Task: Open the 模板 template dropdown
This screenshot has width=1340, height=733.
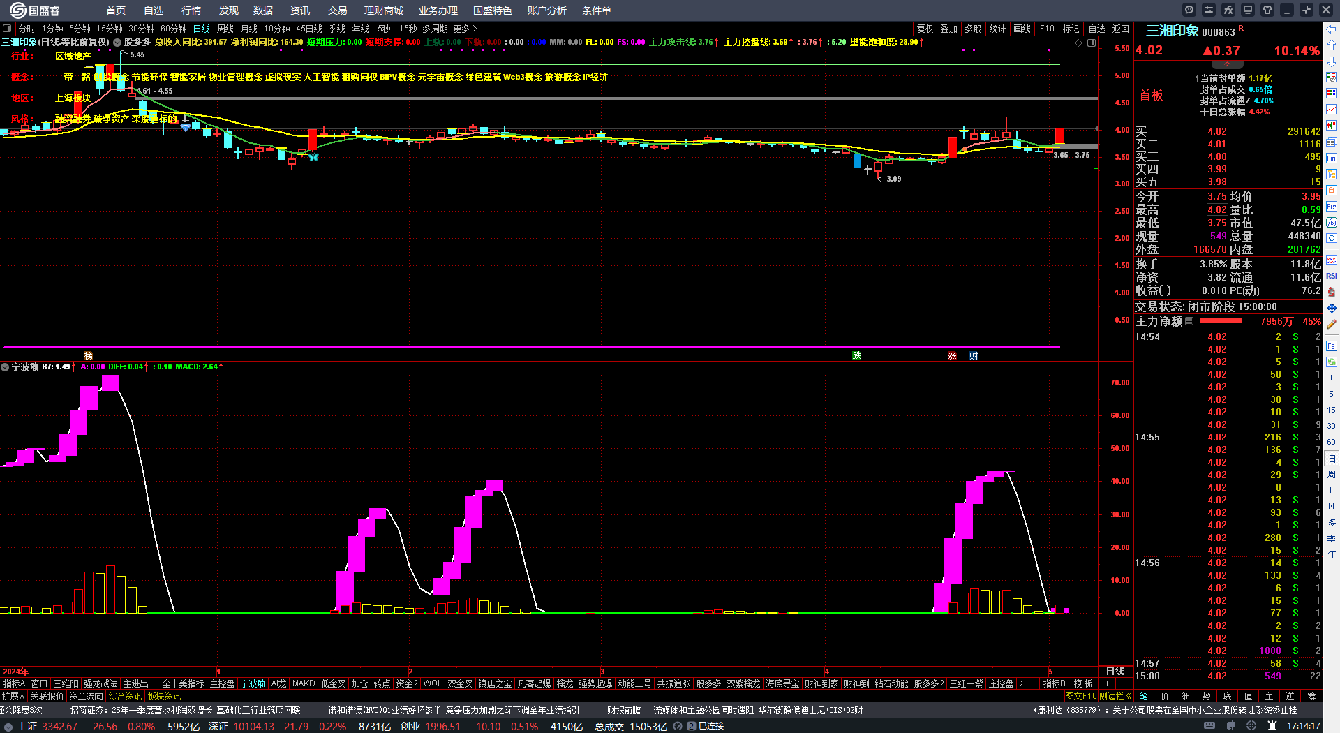Action: tap(1083, 683)
